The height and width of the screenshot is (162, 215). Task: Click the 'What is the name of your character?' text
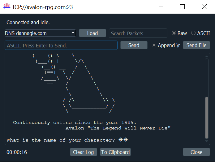[61, 140]
